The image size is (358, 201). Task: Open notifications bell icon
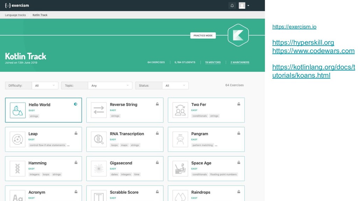tap(232, 6)
